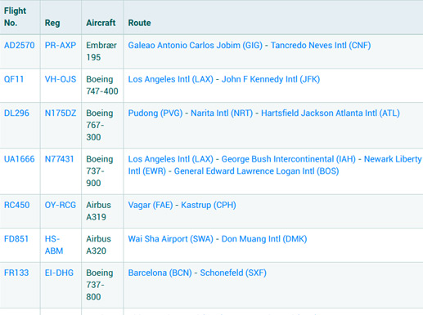Open flight RC450 link
423x315 pixels.
(17, 205)
